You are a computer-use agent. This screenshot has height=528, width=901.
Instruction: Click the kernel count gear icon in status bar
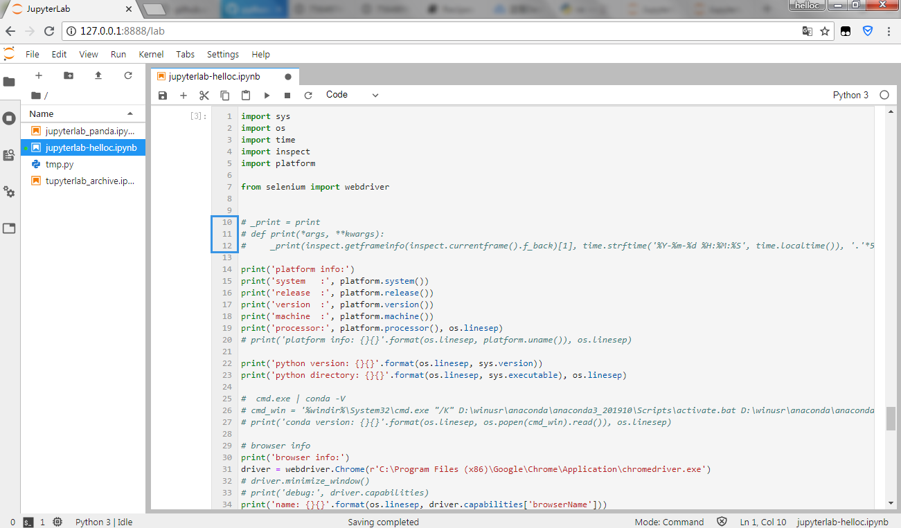[x=57, y=522]
